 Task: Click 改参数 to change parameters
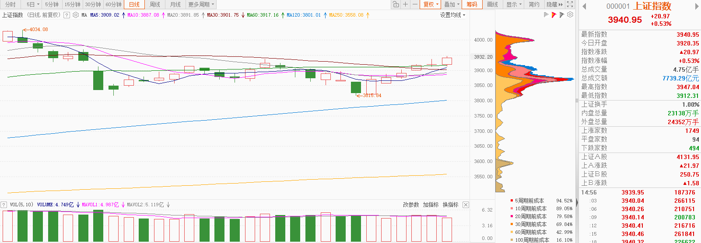point(411,205)
